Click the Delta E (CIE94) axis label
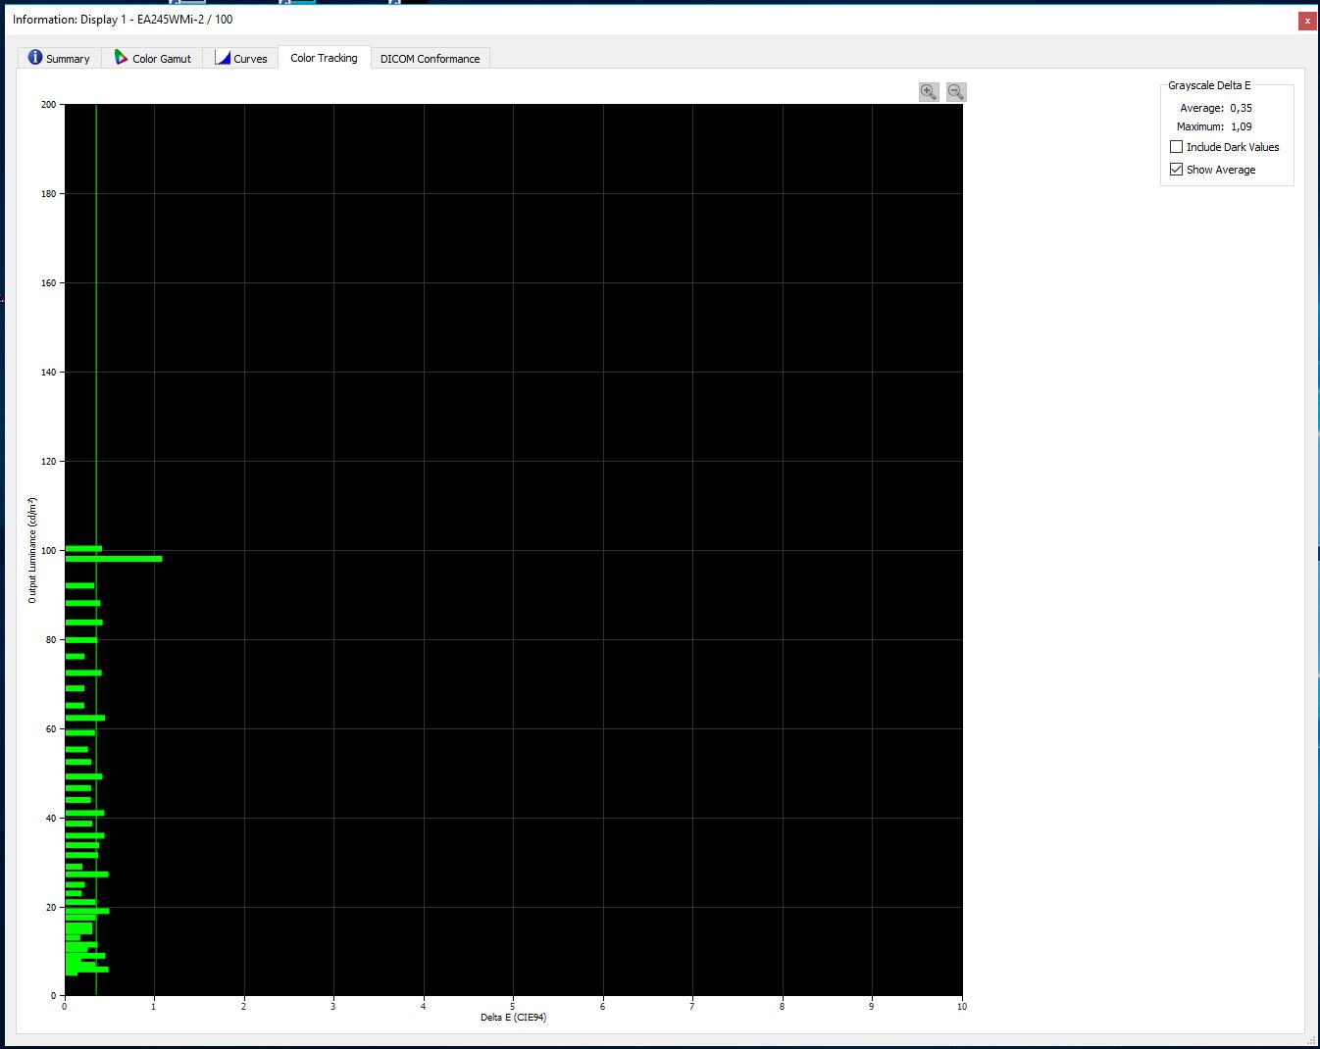The height and width of the screenshot is (1049, 1320). coord(513,1018)
